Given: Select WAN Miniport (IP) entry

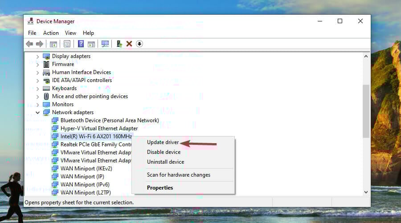Looking at the screenshot, I should coord(82,177).
